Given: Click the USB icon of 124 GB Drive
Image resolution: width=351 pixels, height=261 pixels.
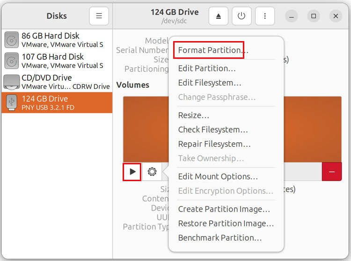Looking at the screenshot, I should pyautogui.click(x=12, y=102).
